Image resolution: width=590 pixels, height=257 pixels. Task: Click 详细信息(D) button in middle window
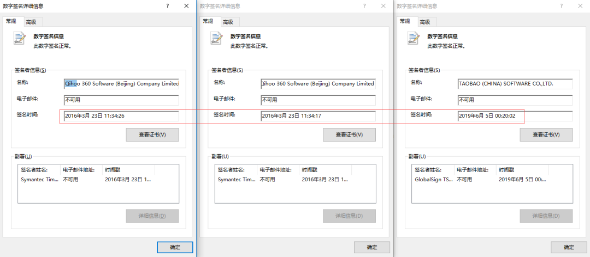click(349, 216)
